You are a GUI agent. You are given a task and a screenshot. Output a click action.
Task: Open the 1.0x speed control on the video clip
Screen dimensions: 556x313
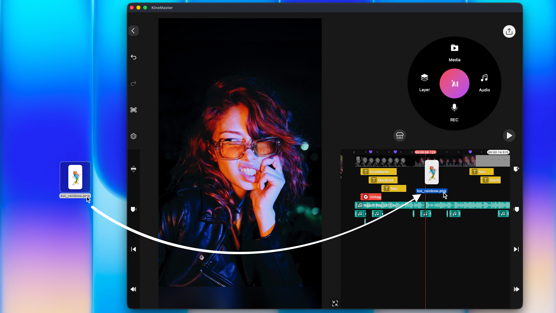[x=364, y=158]
